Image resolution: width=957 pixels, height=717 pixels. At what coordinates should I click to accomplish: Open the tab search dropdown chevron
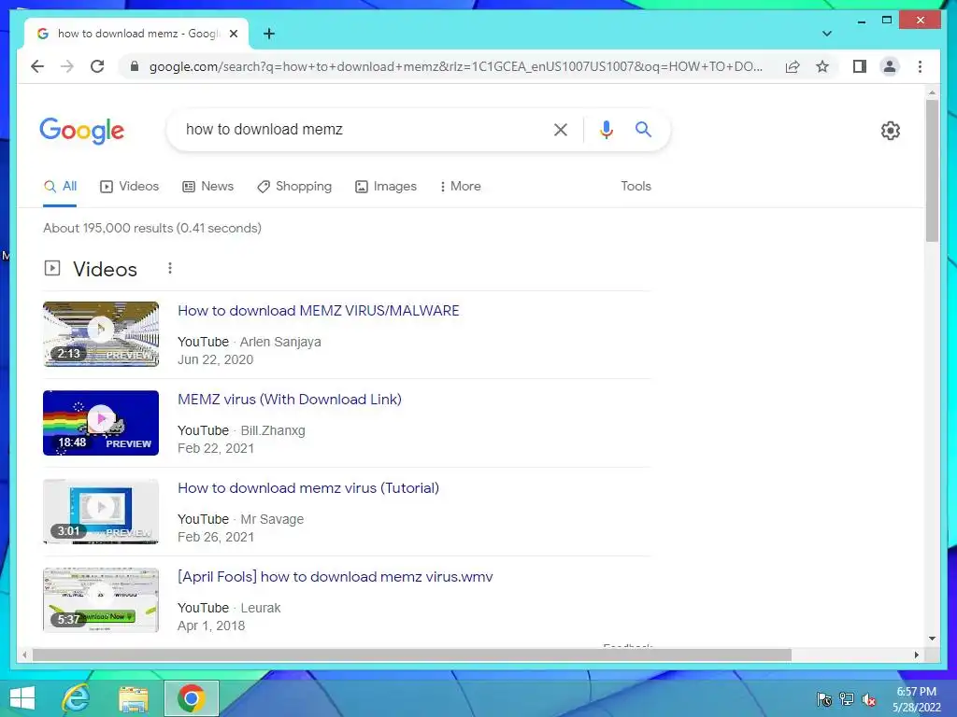coord(827,34)
